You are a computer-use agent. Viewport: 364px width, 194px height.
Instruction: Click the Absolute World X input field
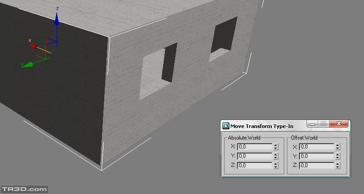(x=254, y=146)
